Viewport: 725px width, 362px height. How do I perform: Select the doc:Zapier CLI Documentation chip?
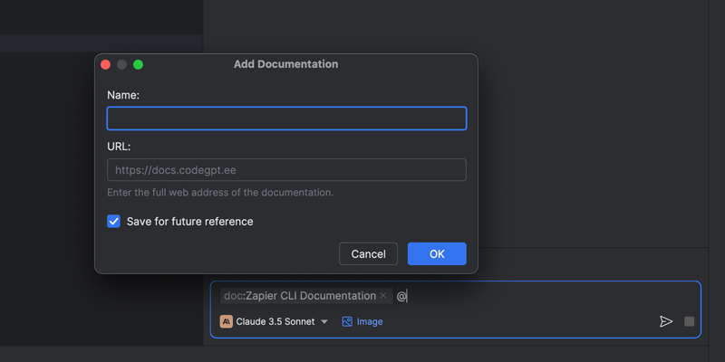click(300, 296)
